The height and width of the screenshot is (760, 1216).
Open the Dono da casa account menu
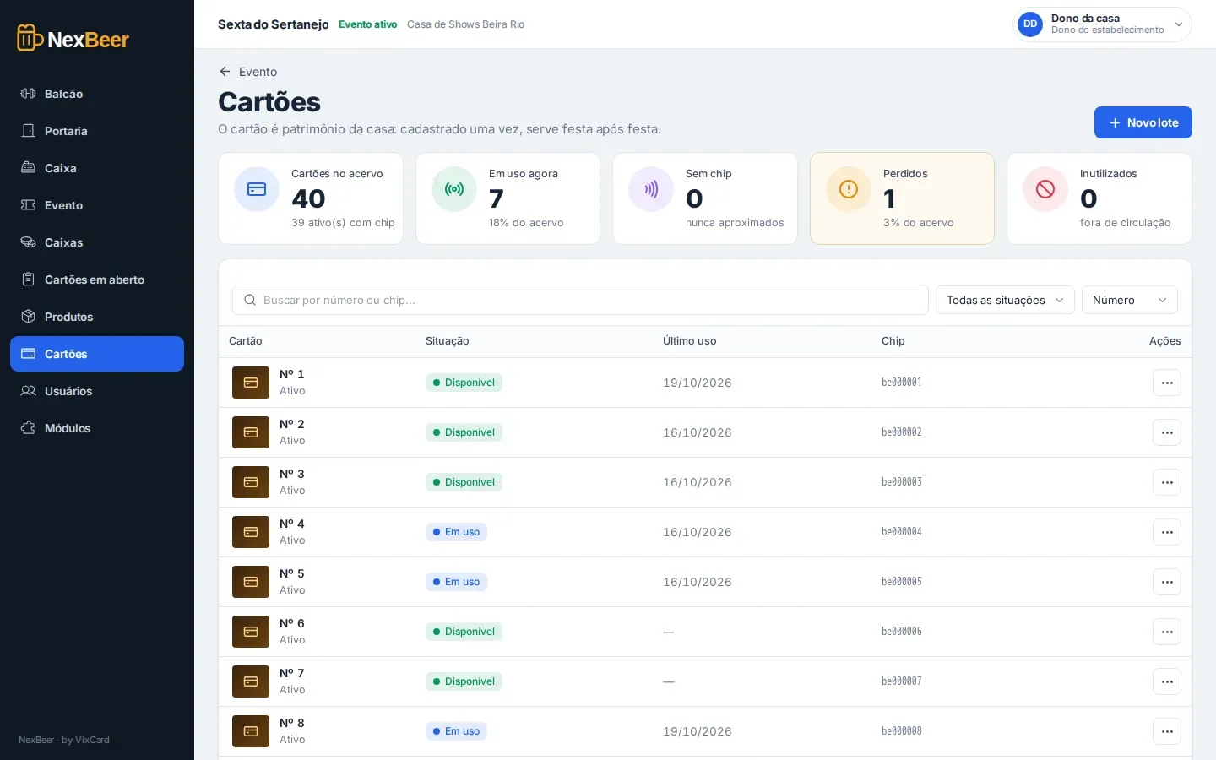pos(1102,24)
